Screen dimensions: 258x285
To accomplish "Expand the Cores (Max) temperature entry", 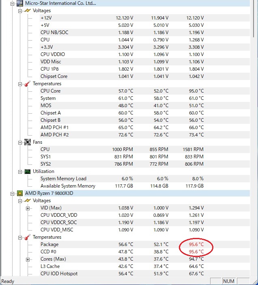I will click(x=28, y=259).
